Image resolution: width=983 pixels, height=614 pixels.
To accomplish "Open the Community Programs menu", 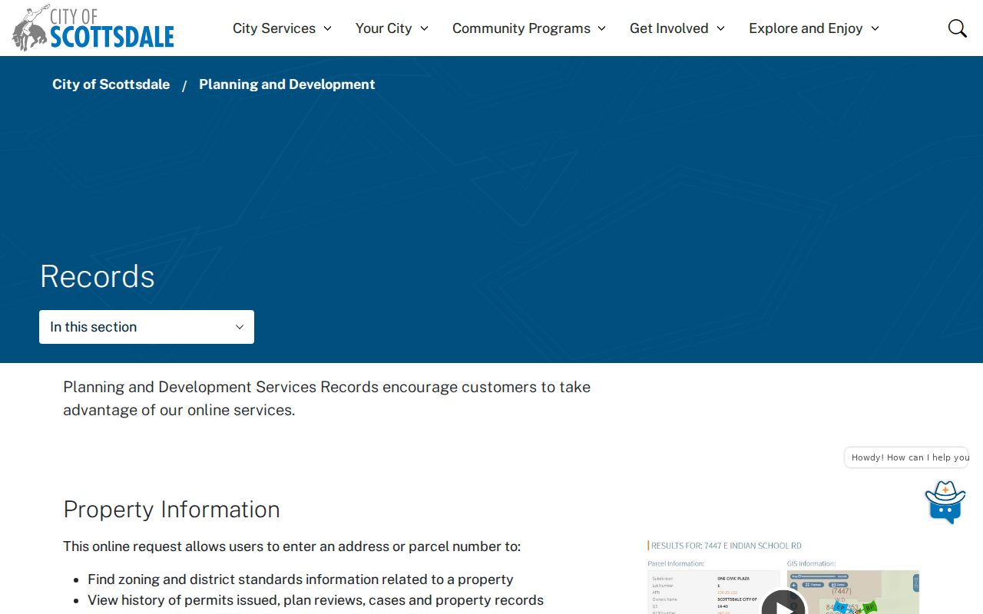I will point(529,28).
